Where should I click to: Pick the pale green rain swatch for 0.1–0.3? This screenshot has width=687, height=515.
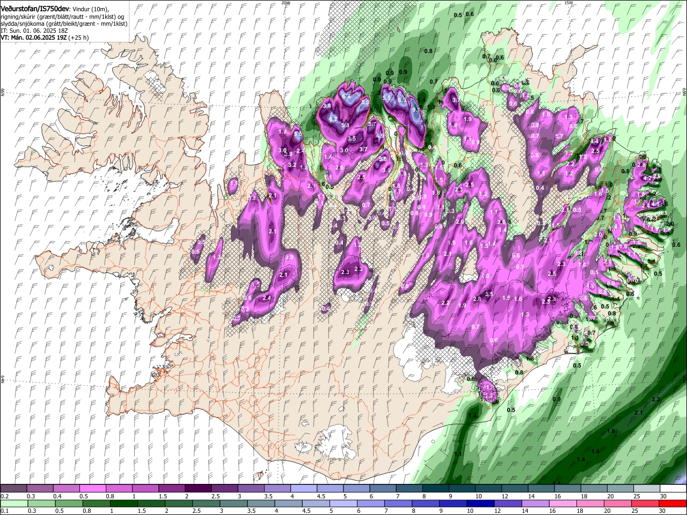[x=13, y=504]
